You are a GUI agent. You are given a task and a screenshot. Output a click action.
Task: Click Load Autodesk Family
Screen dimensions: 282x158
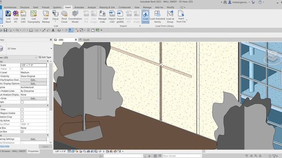157,17
